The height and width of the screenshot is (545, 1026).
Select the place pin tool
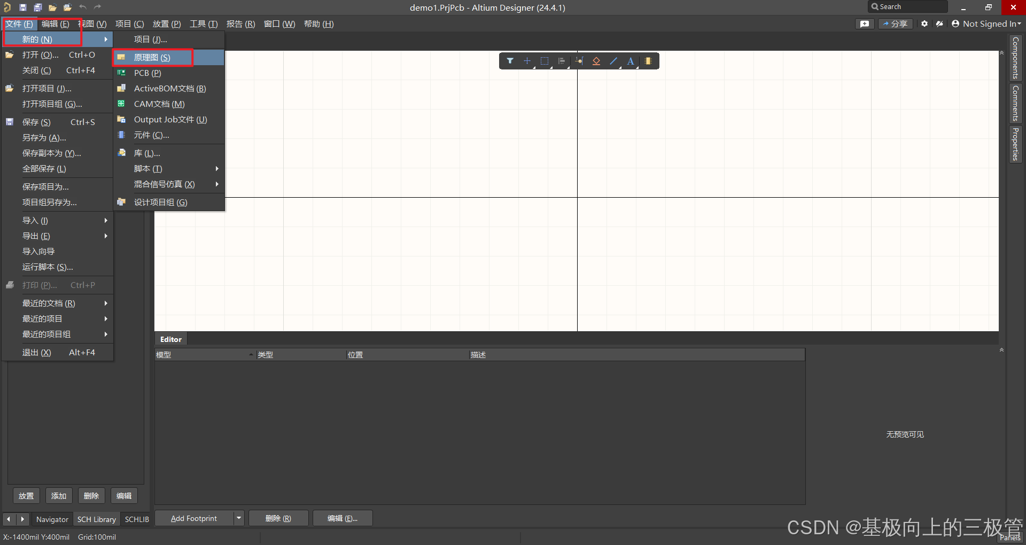[x=579, y=61]
